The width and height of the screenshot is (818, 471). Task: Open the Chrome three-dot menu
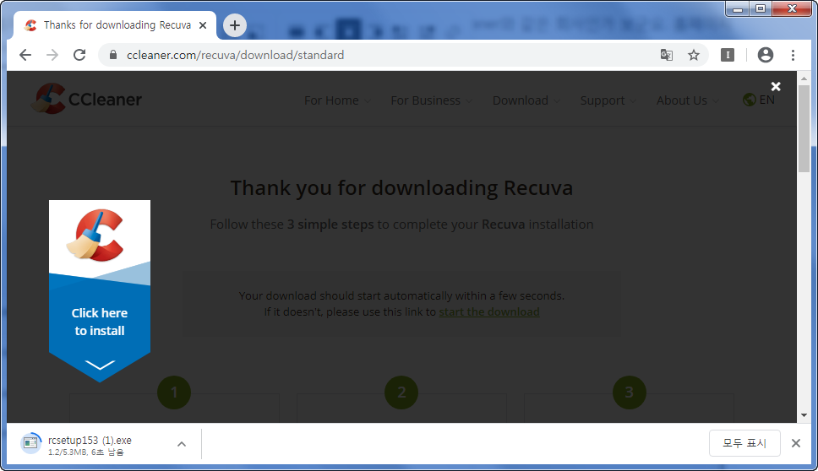click(793, 55)
